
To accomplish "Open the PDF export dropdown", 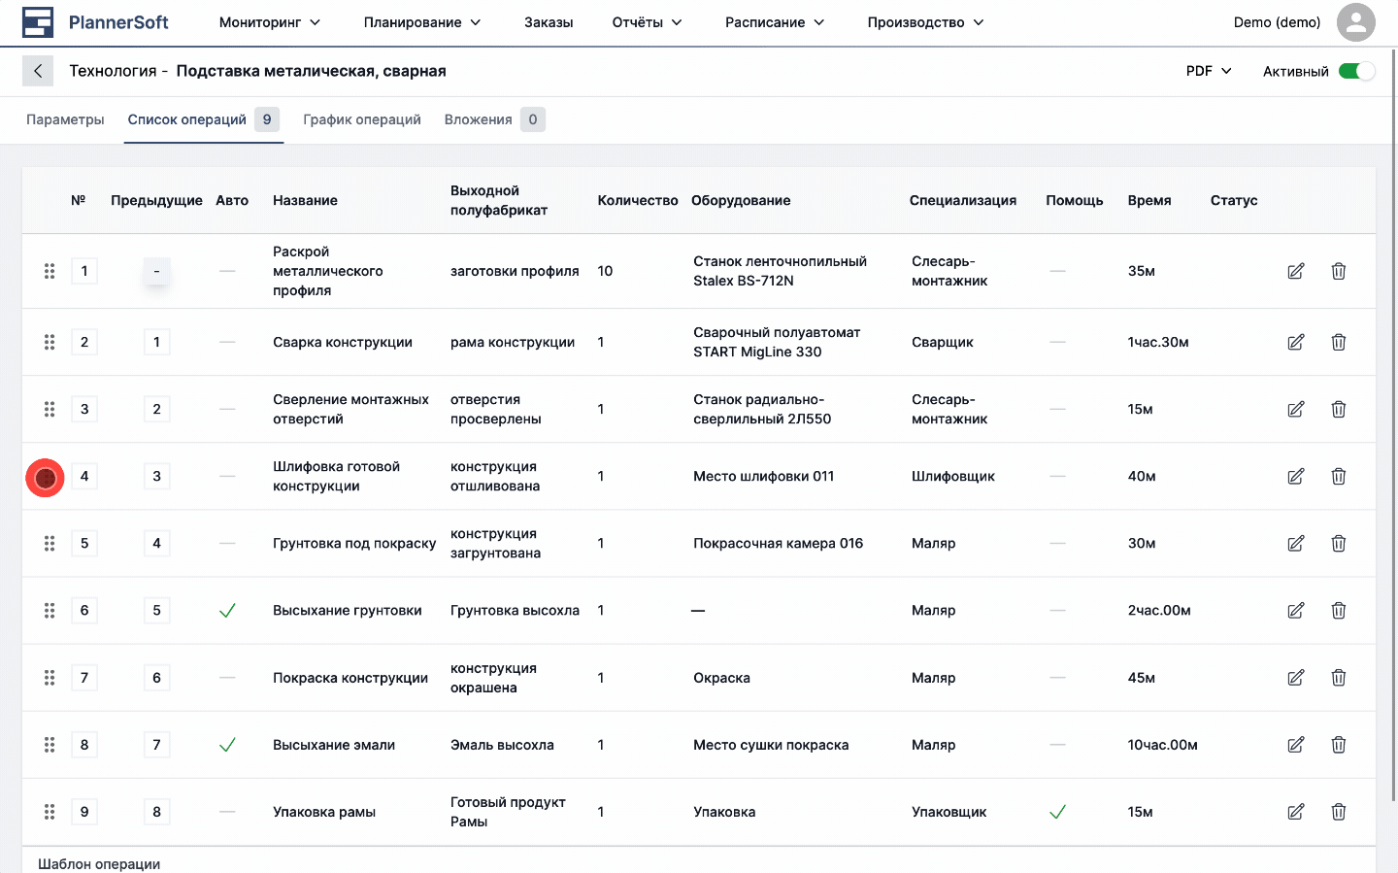I will [x=1207, y=70].
